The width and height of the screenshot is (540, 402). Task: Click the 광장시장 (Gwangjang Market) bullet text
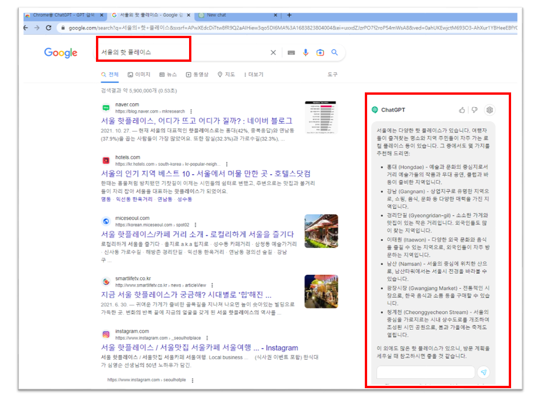point(438,296)
